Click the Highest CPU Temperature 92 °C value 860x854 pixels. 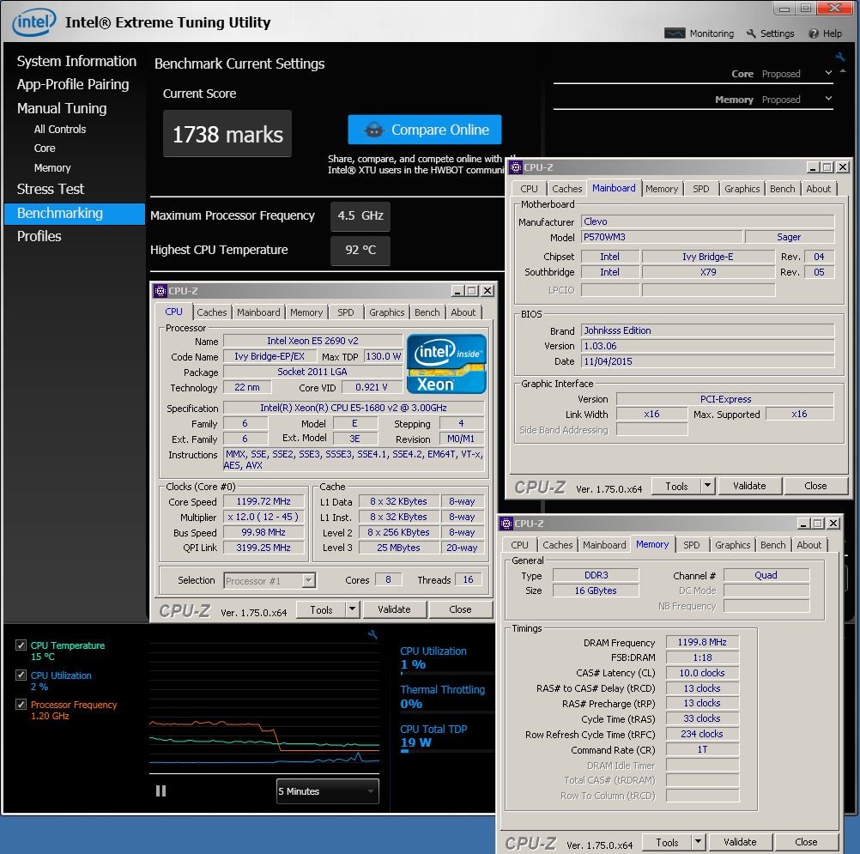pyautogui.click(x=360, y=250)
